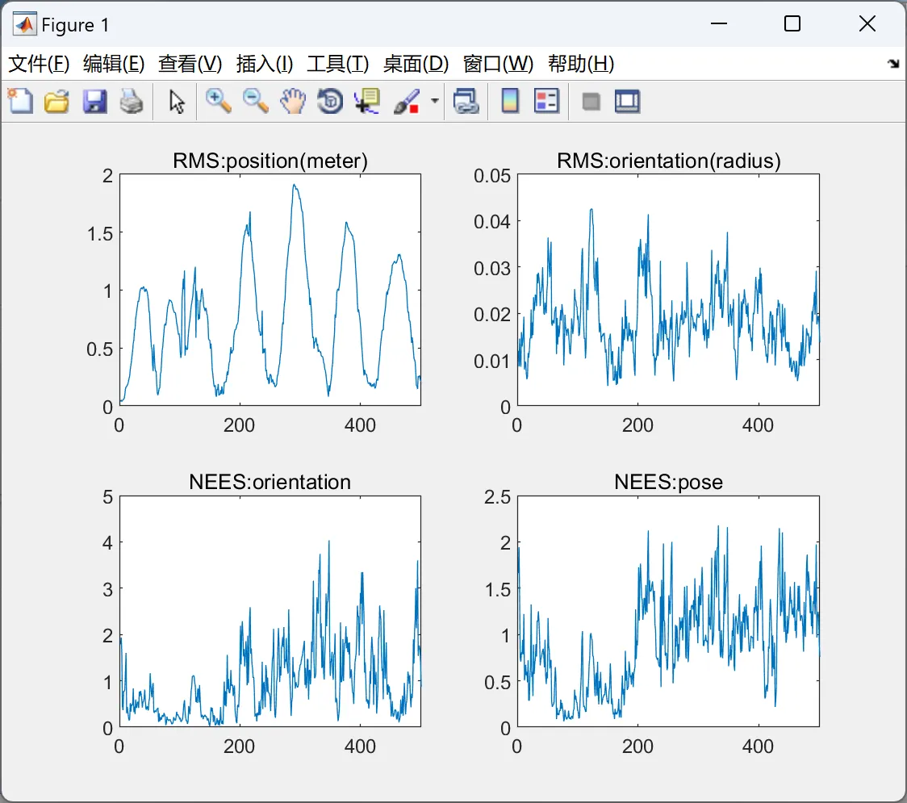
Task: Close the Figure 1 window
Action: [867, 23]
